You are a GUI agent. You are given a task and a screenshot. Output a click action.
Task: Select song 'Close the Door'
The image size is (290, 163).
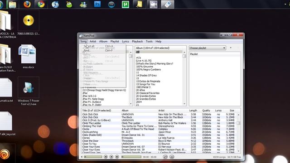159,141
